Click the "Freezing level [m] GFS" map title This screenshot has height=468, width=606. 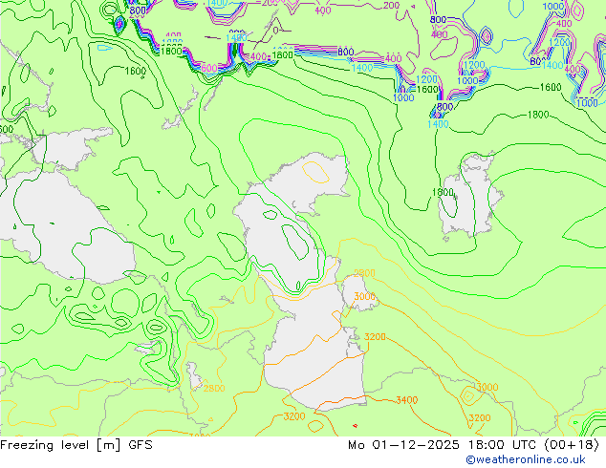click(76, 445)
